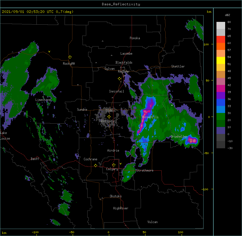This screenshot has width=242, height=236.
Task: Click the yellow V marker east of Calgary
Action: pyautogui.click(x=120, y=164)
